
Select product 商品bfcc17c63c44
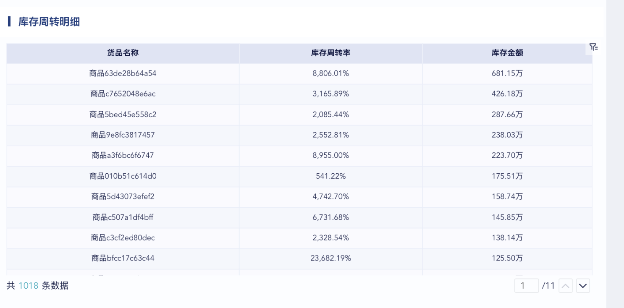coord(123,258)
